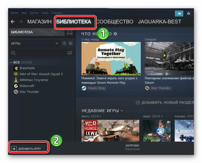Viewport: 202px width, 163px height.
Task: Click the recent activity clock icon
Action: pyautogui.click(x=64, y=43)
